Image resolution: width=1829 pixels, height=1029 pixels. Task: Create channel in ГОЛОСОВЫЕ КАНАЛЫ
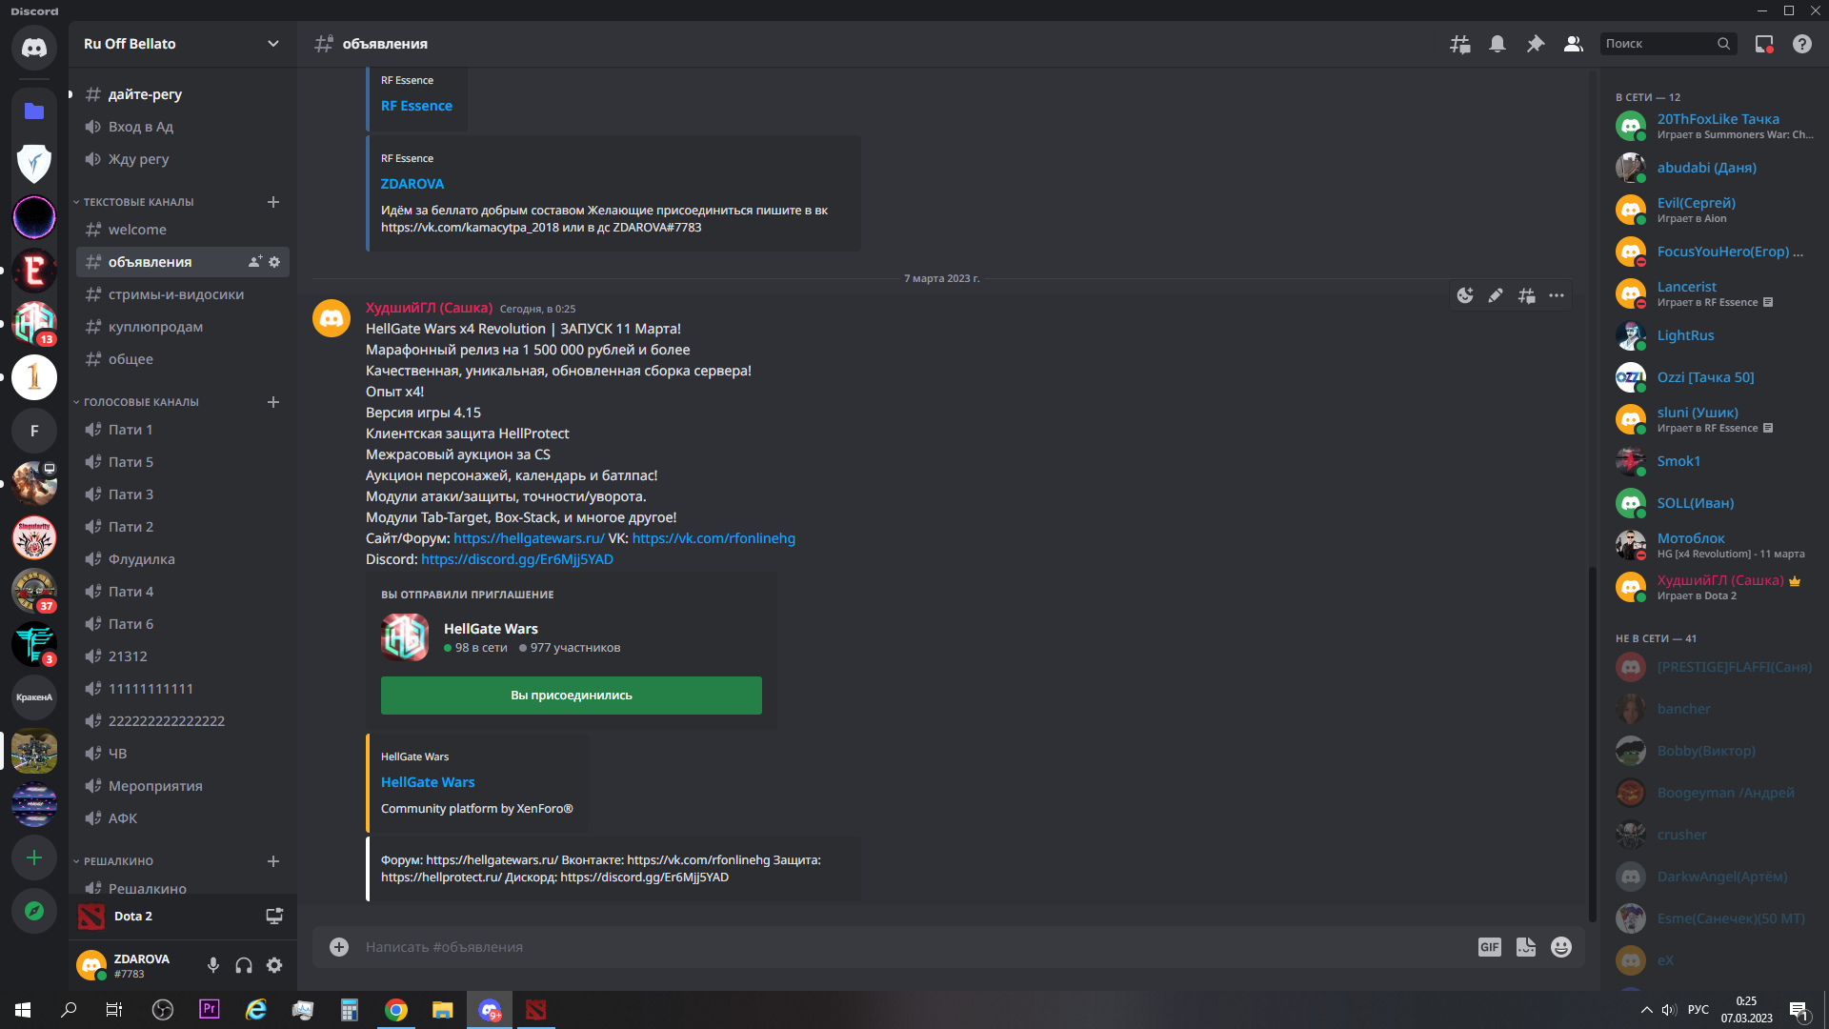[273, 402]
